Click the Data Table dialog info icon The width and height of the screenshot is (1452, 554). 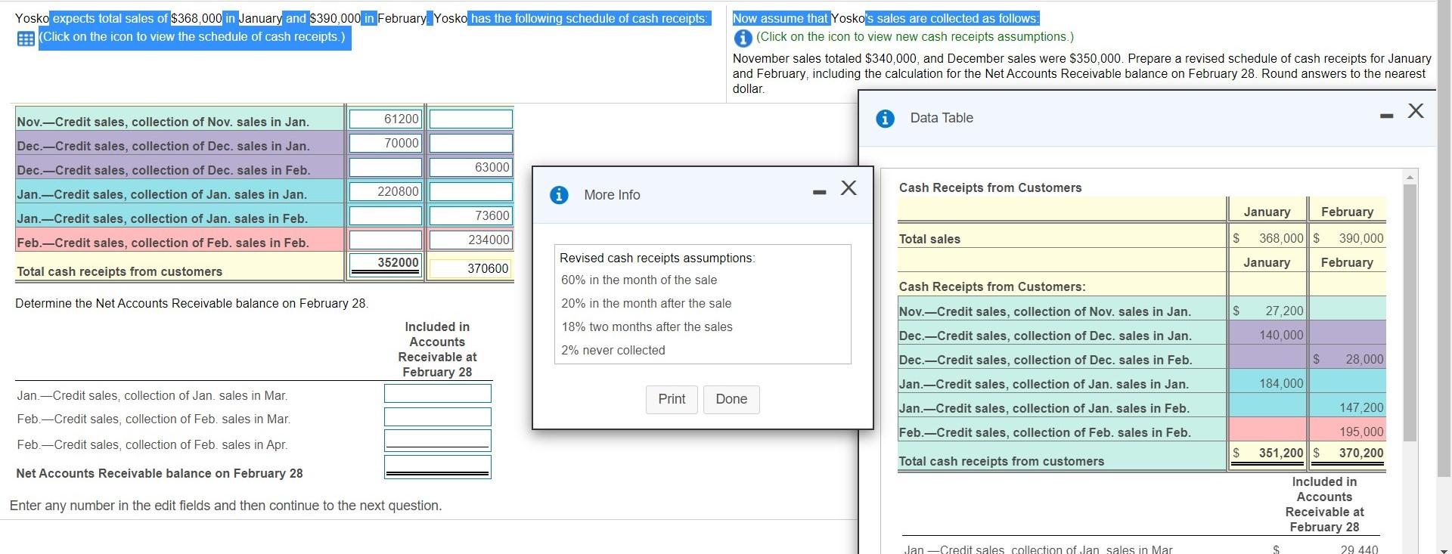tap(885, 119)
